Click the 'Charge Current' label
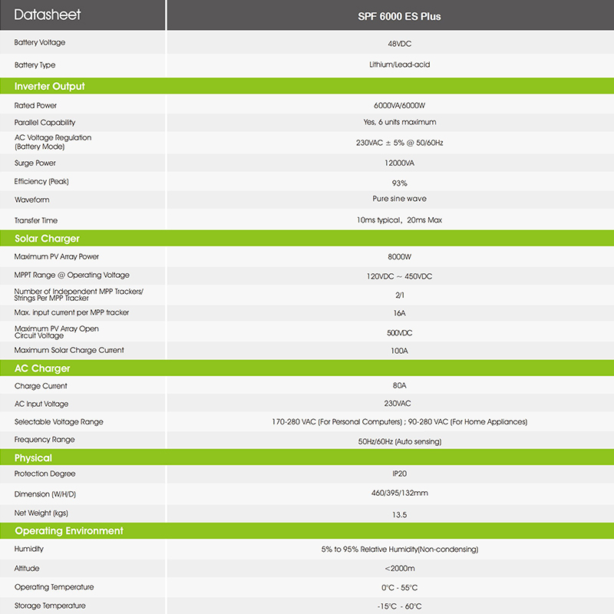Image resolution: width=614 pixels, height=614 pixels. pos(41,386)
